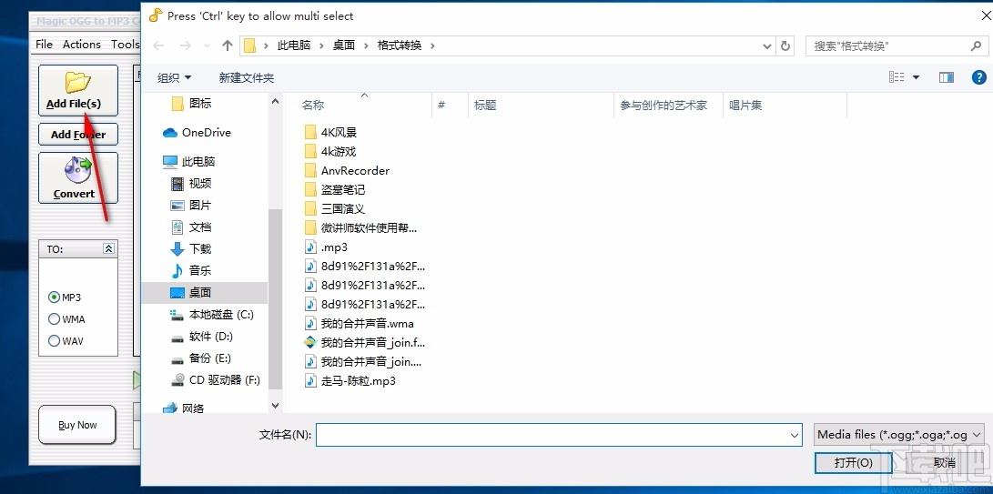Sort by 标题 column header

[x=542, y=106]
